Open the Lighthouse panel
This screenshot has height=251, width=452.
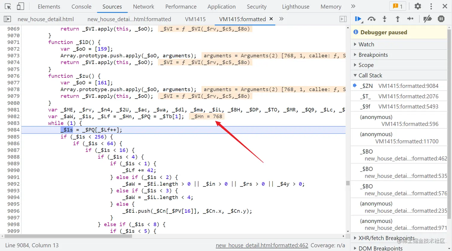[296, 7]
